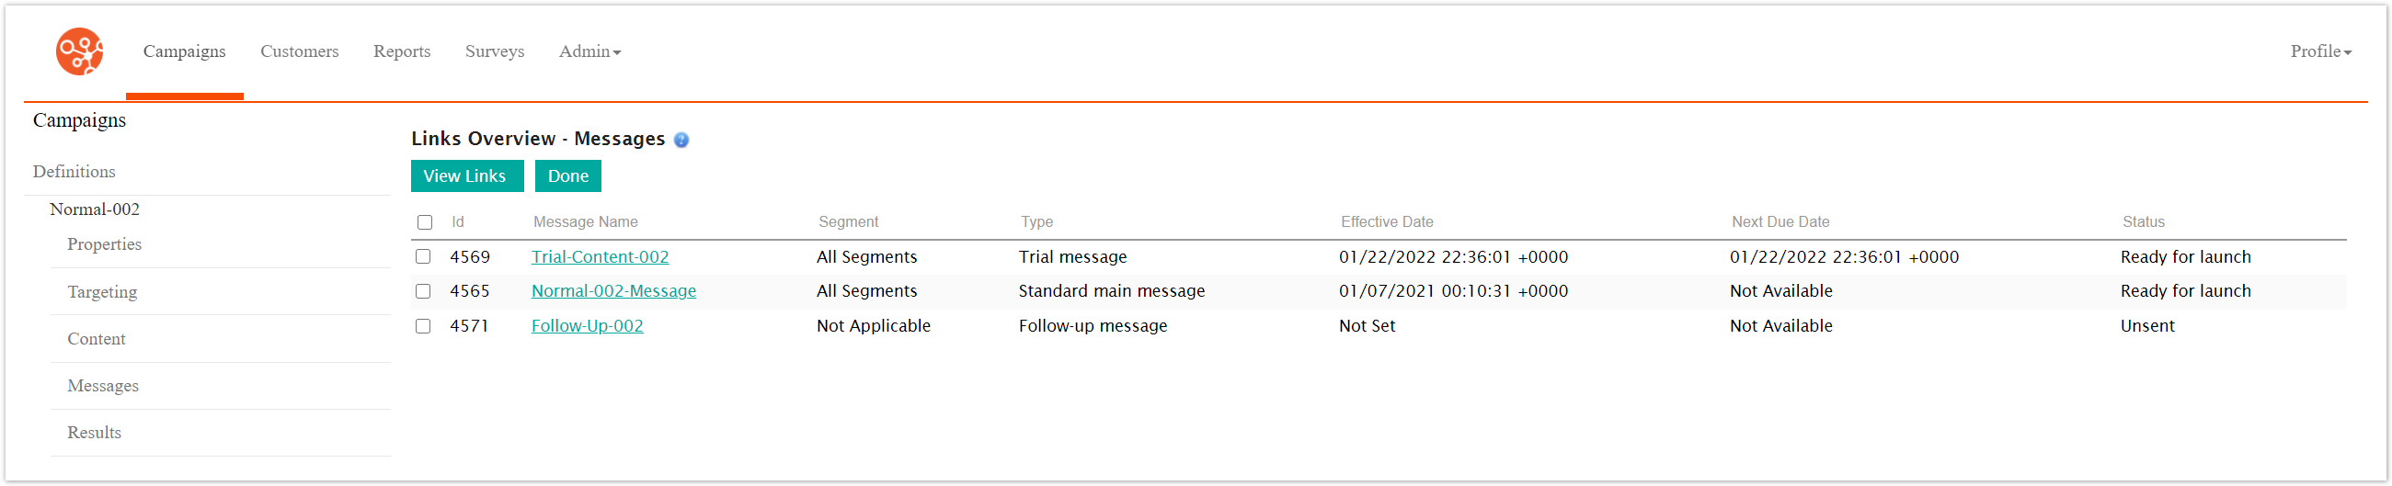Screen dimensions: 2392x486
Task: Switch to the Campaigns tab
Action: pyautogui.click(x=184, y=52)
